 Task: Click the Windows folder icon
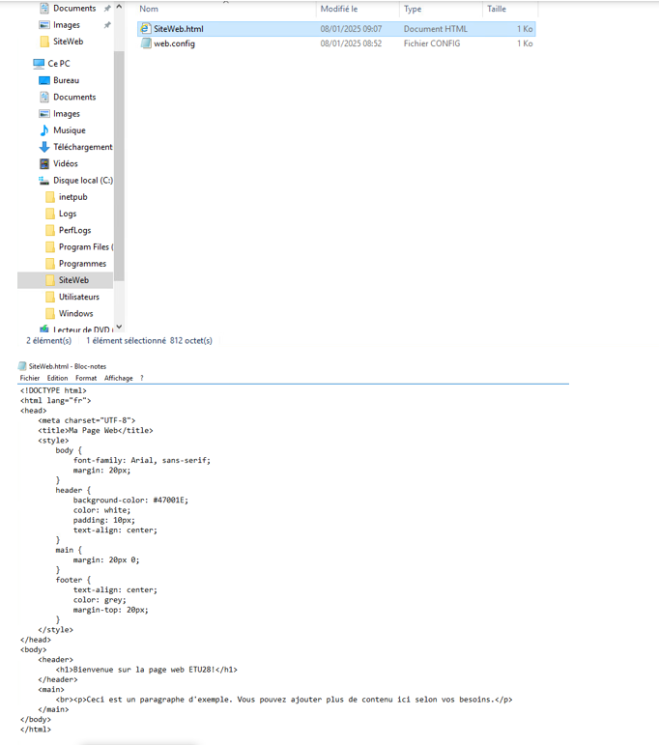(x=50, y=313)
